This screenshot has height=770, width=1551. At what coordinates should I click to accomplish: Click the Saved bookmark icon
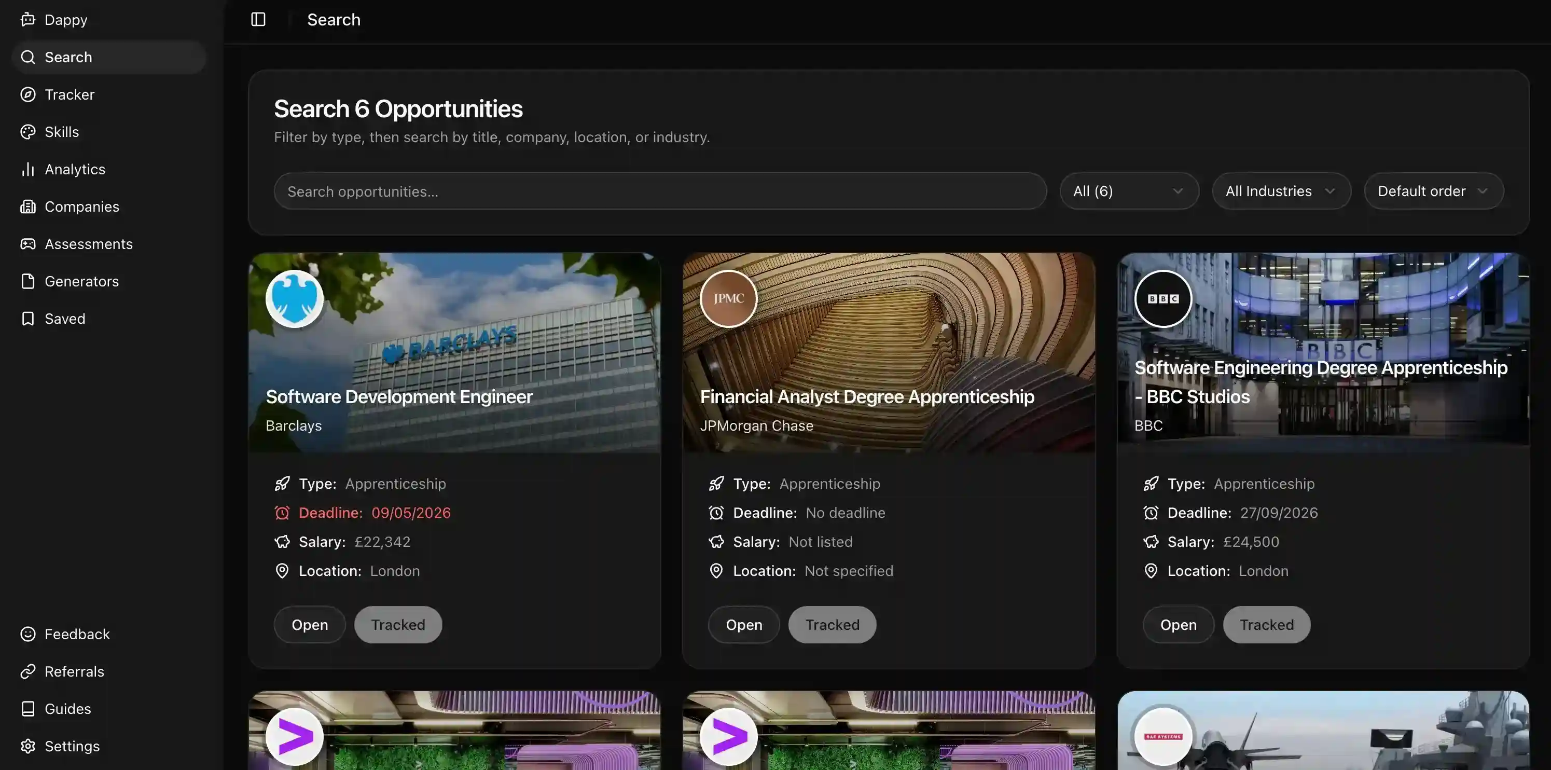(x=27, y=319)
